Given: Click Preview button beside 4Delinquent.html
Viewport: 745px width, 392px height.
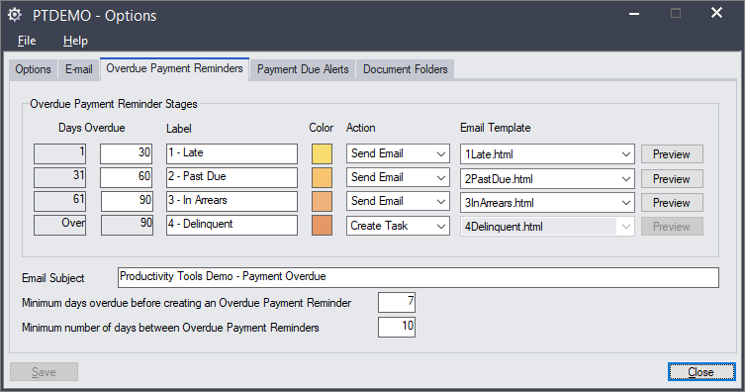Looking at the screenshot, I should [672, 227].
